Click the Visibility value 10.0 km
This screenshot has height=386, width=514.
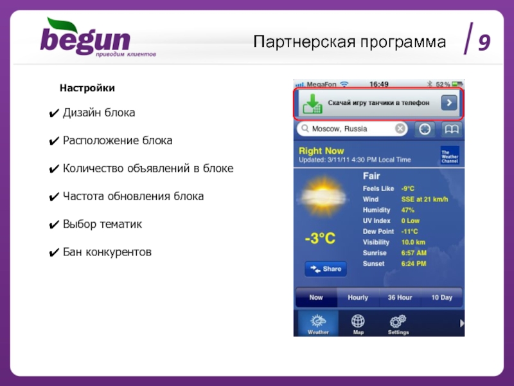(x=413, y=243)
